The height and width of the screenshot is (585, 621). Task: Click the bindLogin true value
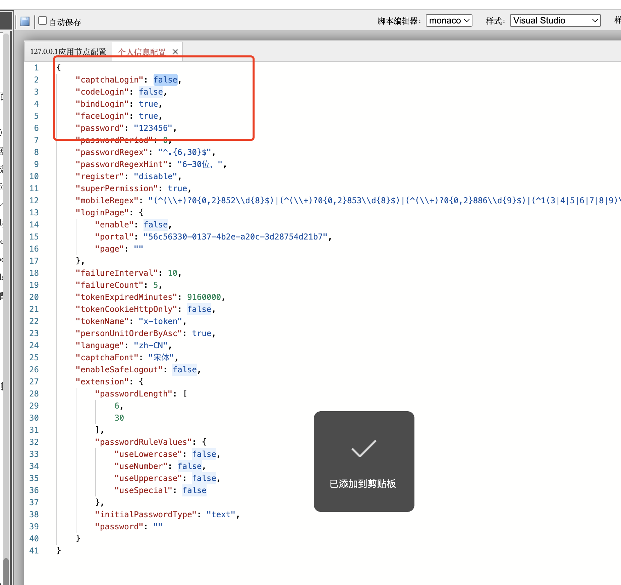149,104
